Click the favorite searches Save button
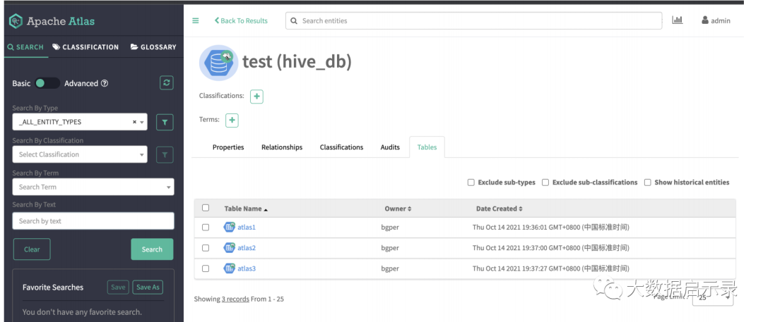 coord(118,287)
